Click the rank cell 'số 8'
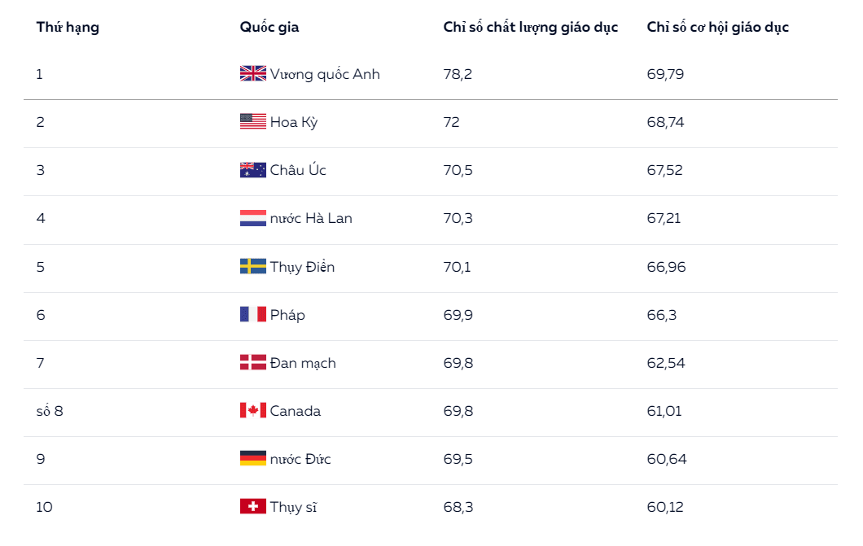Screen dimensions: 863x546 click(50, 411)
